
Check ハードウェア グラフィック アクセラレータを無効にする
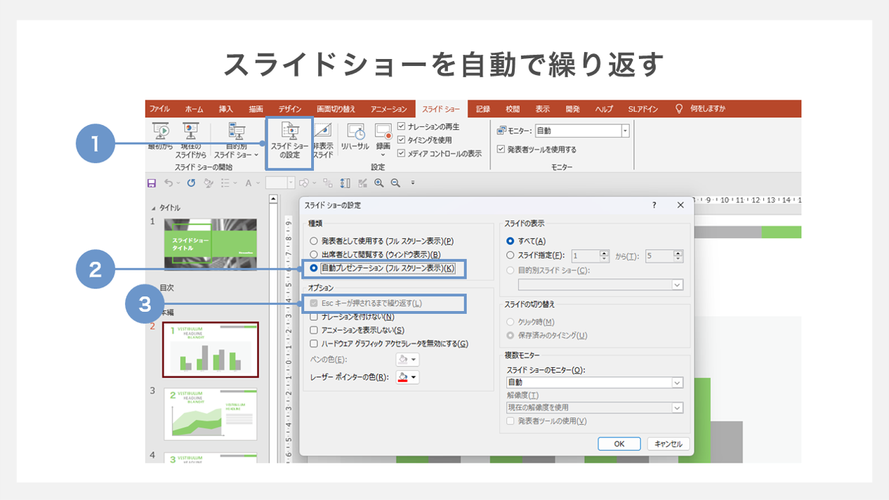click(314, 343)
